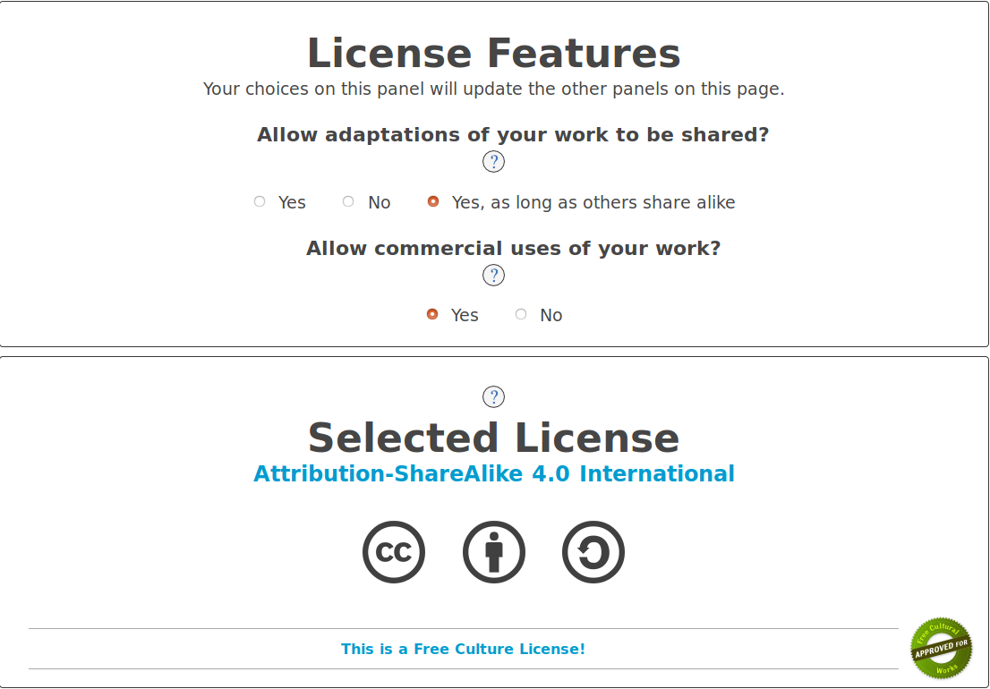Select Yes for allowing adaptations

coord(260,201)
